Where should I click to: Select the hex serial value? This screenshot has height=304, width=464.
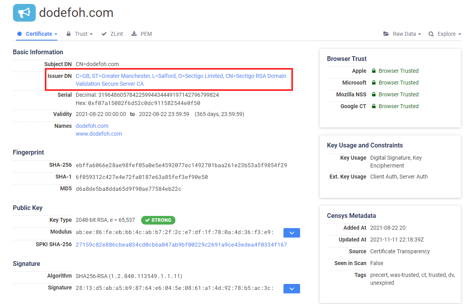(144, 103)
